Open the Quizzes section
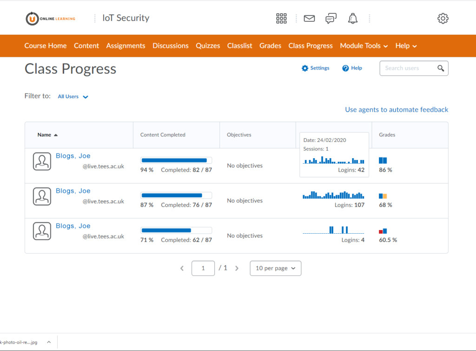 click(x=208, y=45)
